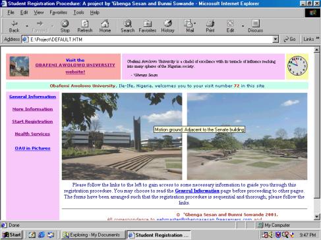Expand the Address bar dropdown arrow
Viewport: 321px width, 240px height.
276,39
